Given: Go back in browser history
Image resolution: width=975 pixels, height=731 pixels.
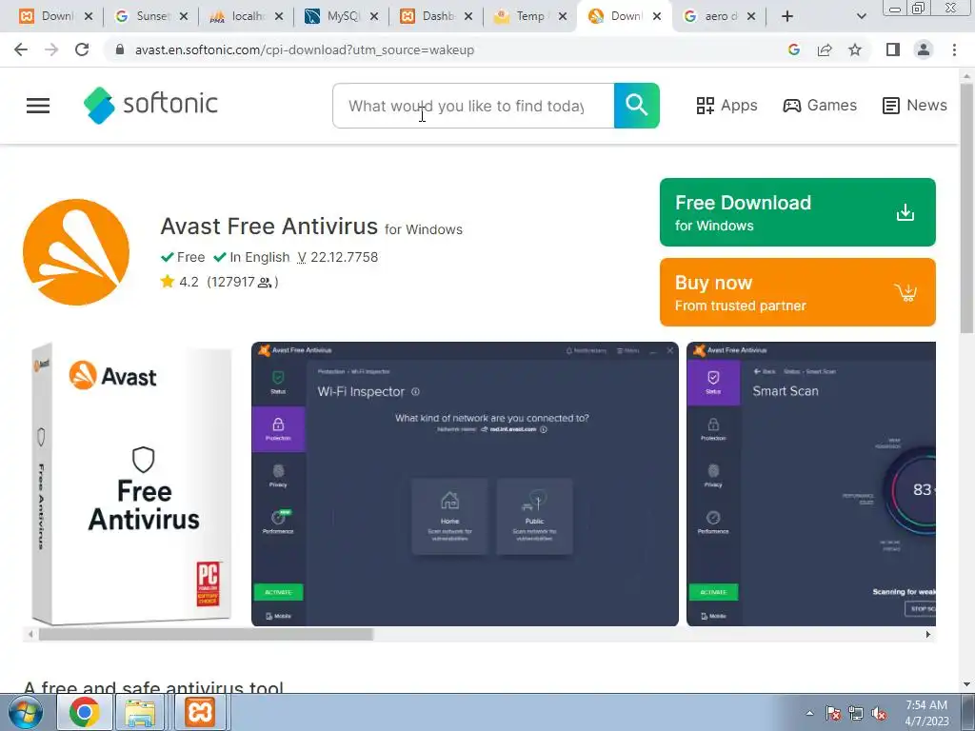Looking at the screenshot, I should [21, 49].
